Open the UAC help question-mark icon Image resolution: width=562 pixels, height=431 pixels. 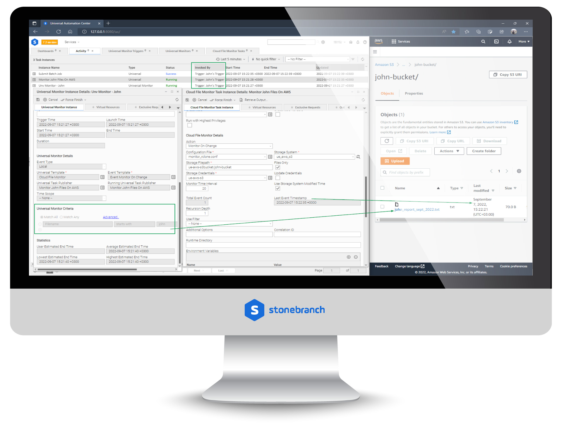(x=365, y=42)
